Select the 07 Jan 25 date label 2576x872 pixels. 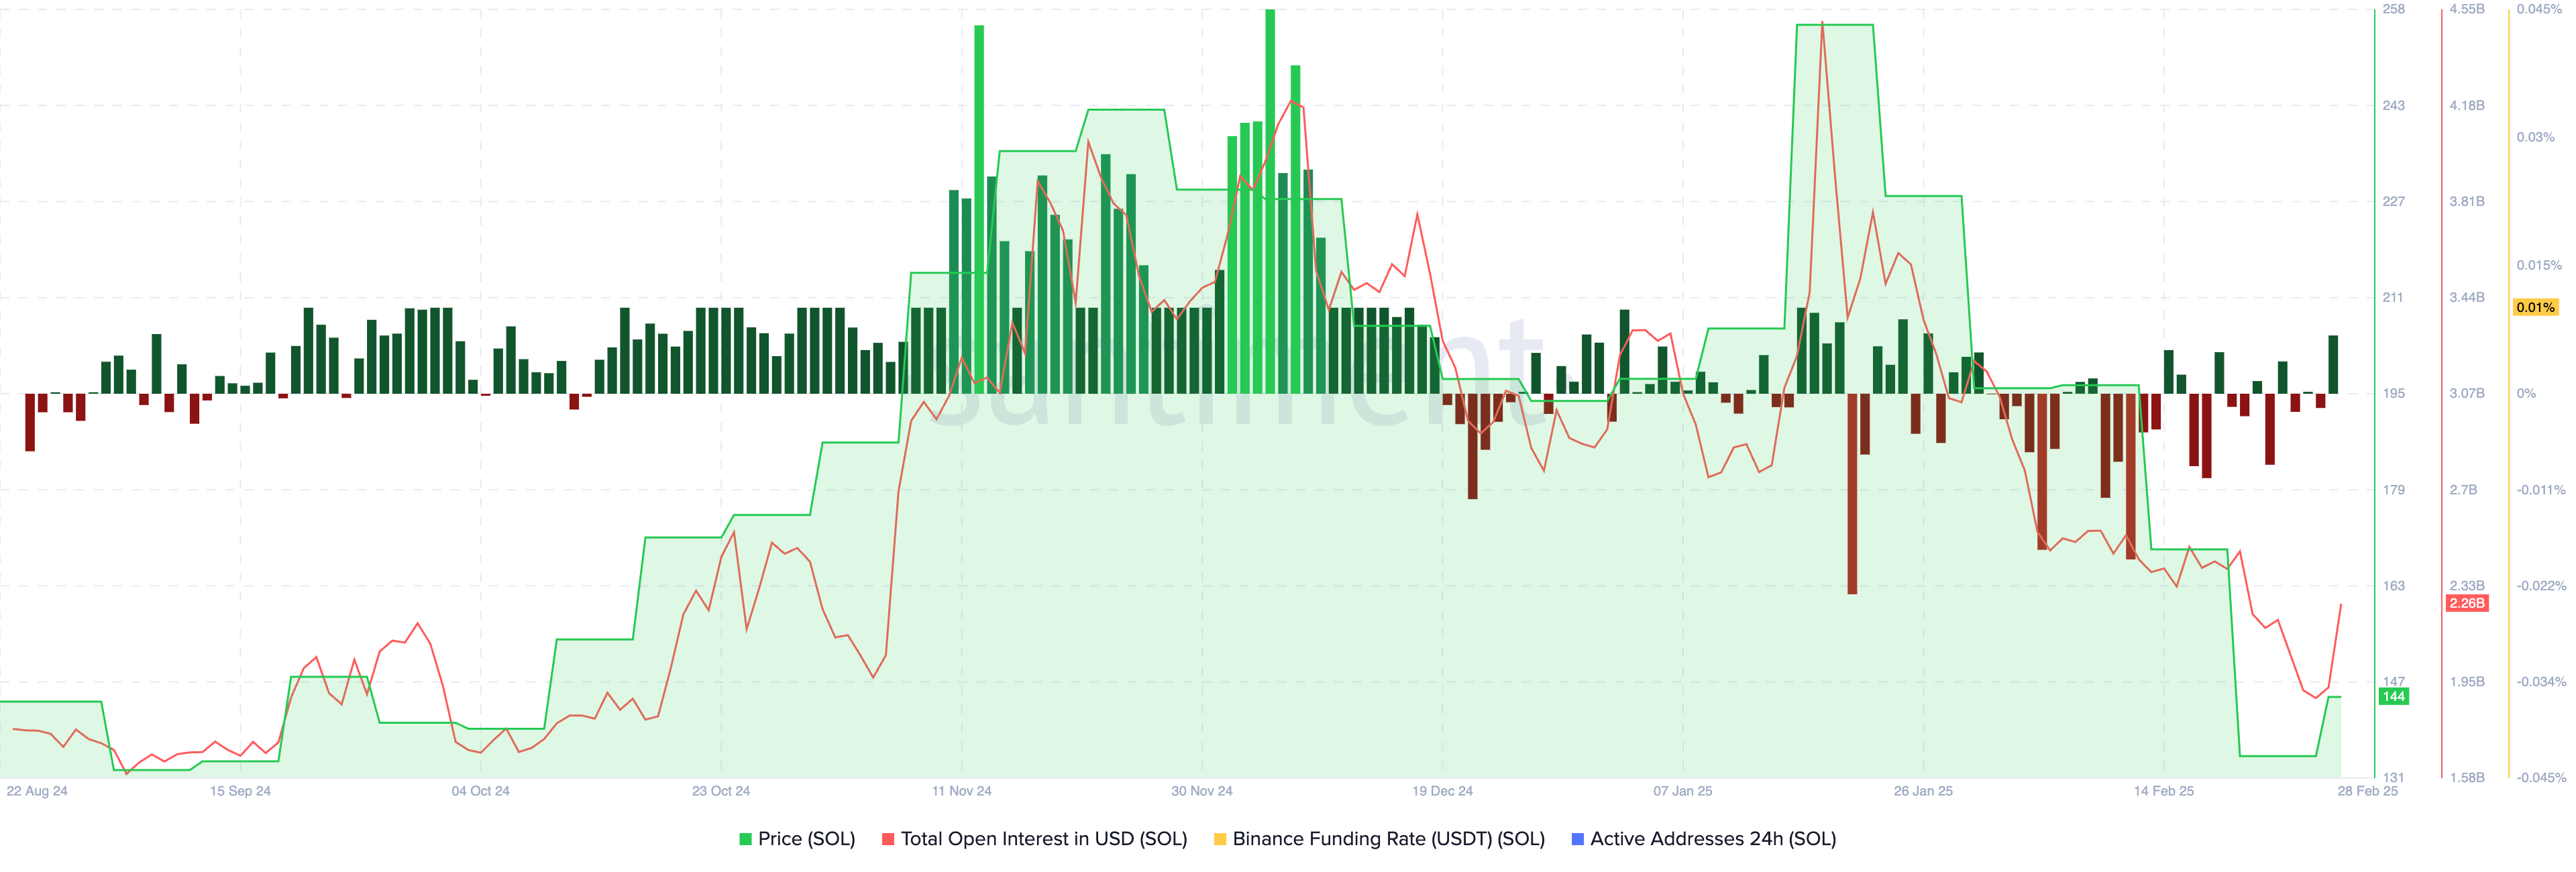pyautogui.click(x=1682, y=791)
